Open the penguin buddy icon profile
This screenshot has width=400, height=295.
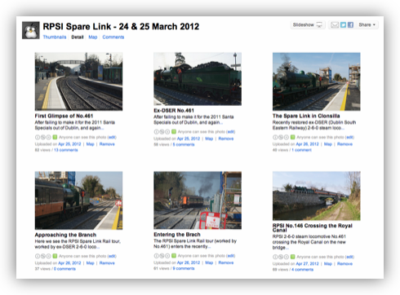(31, 30)
